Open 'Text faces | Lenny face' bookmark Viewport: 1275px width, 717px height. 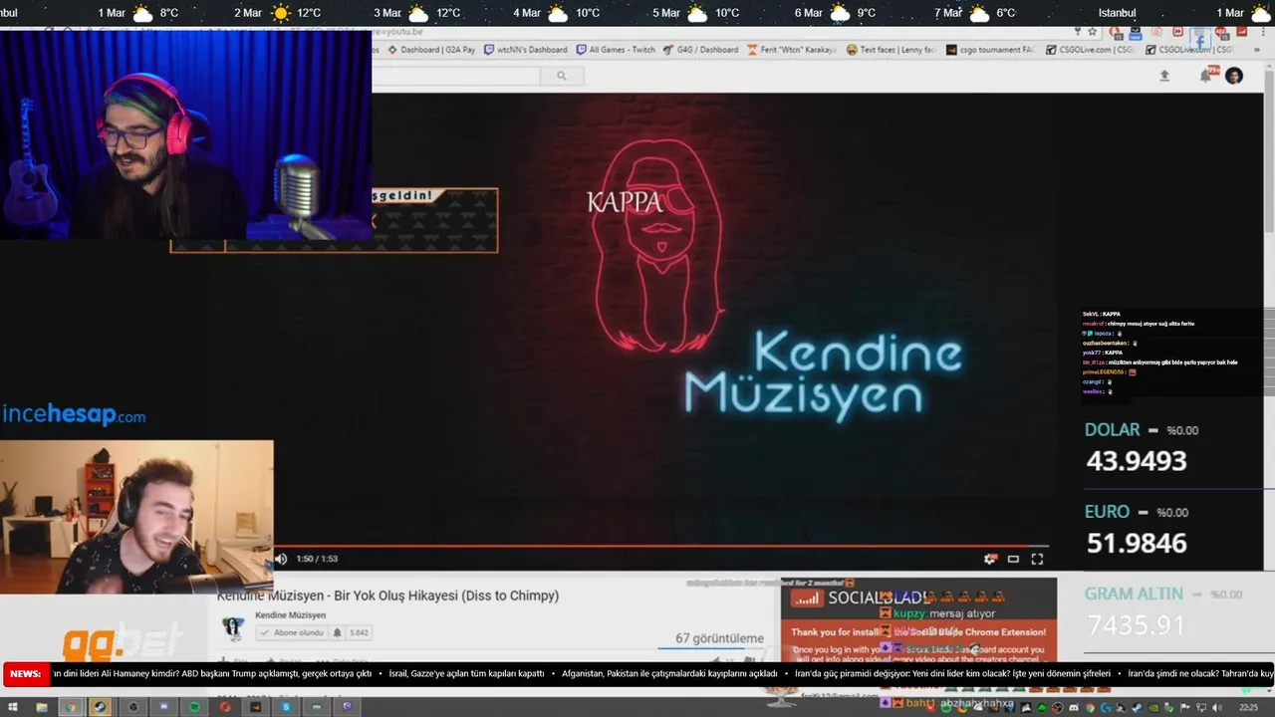tap(892, 50)
